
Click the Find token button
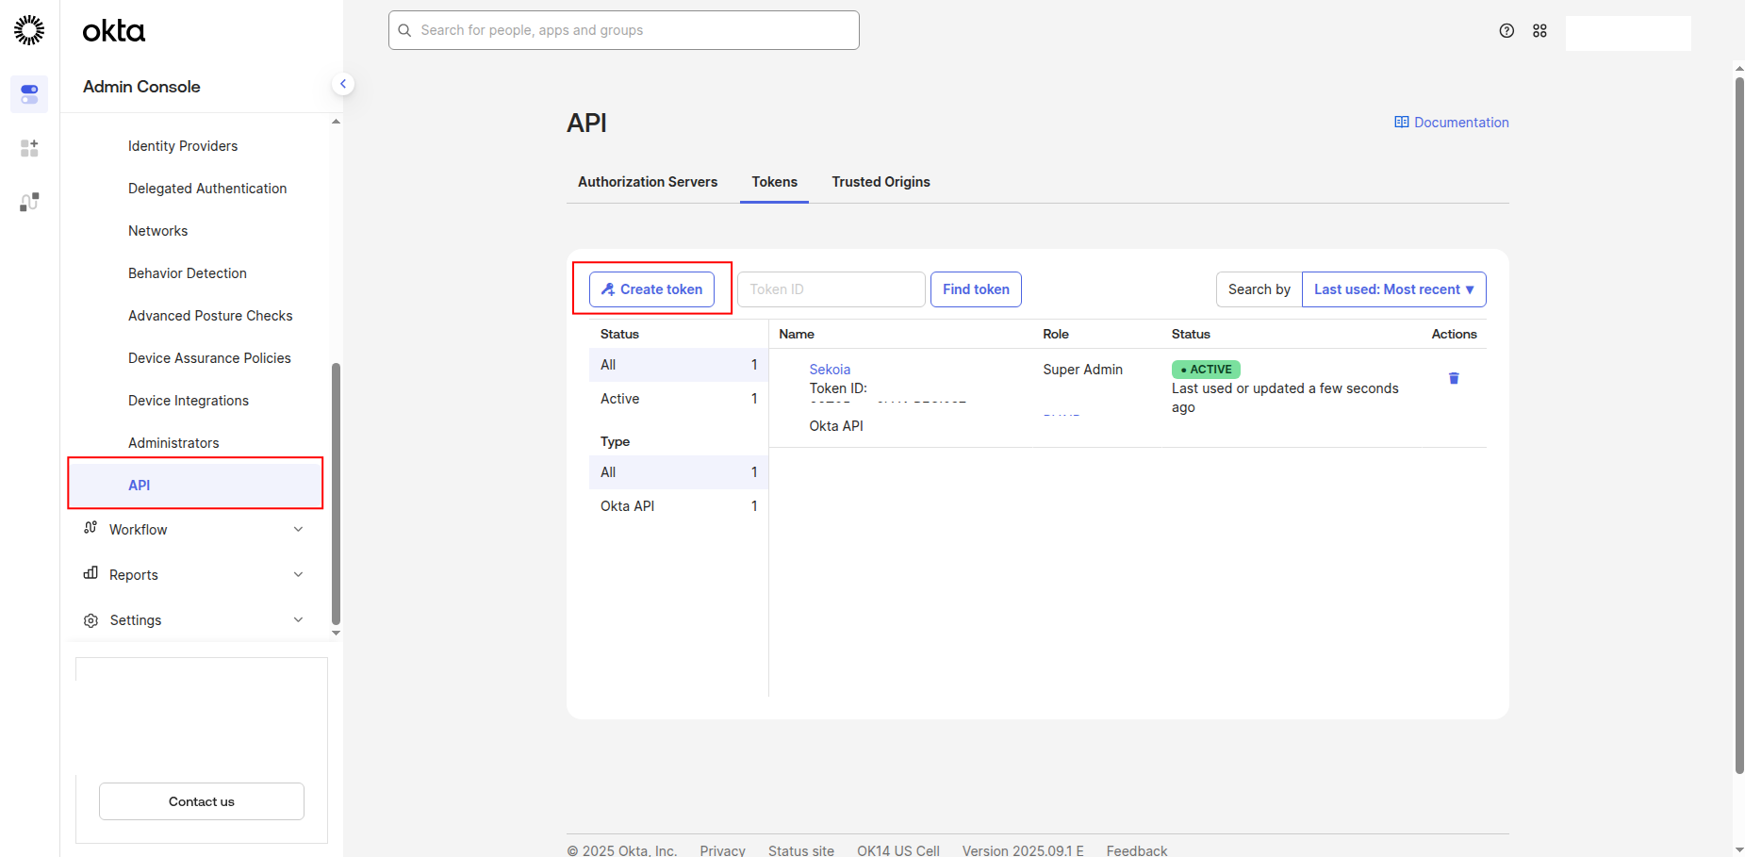975,289
